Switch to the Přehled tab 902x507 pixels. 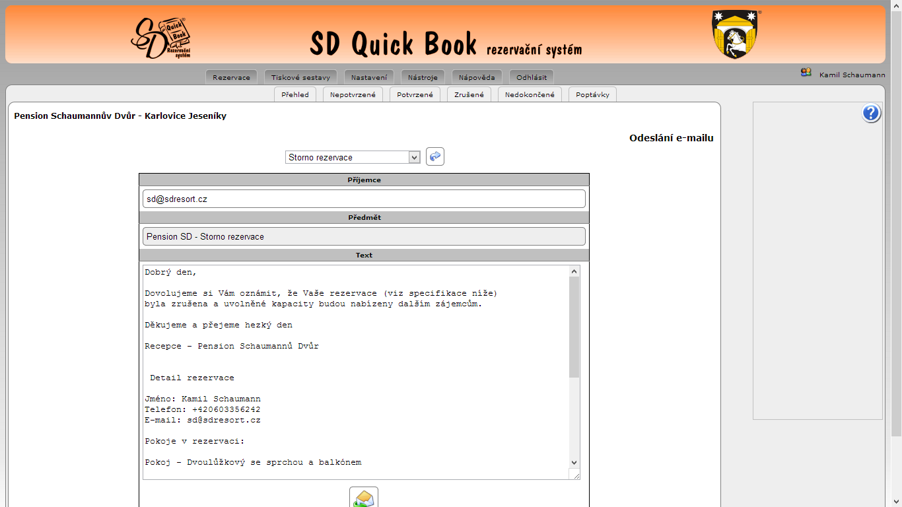point(295,94)
